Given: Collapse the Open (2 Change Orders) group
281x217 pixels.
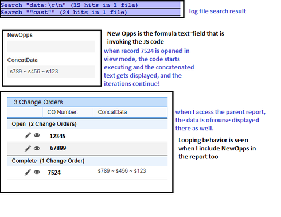Looking at the screenshot, I should [x=44, y=124].
